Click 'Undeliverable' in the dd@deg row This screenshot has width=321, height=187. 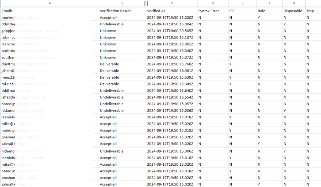tap(112, 24)
